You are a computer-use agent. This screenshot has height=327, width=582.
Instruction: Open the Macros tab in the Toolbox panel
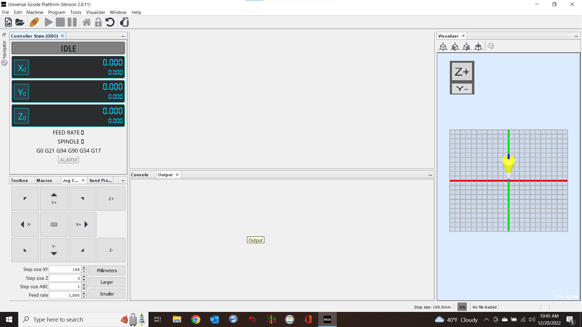[x=45, y=180]
